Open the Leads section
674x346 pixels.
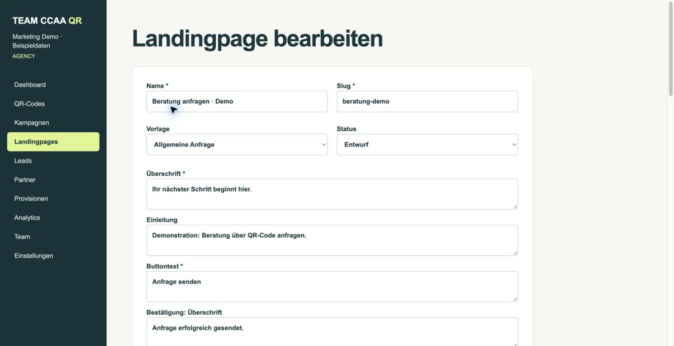coord(53,161)
